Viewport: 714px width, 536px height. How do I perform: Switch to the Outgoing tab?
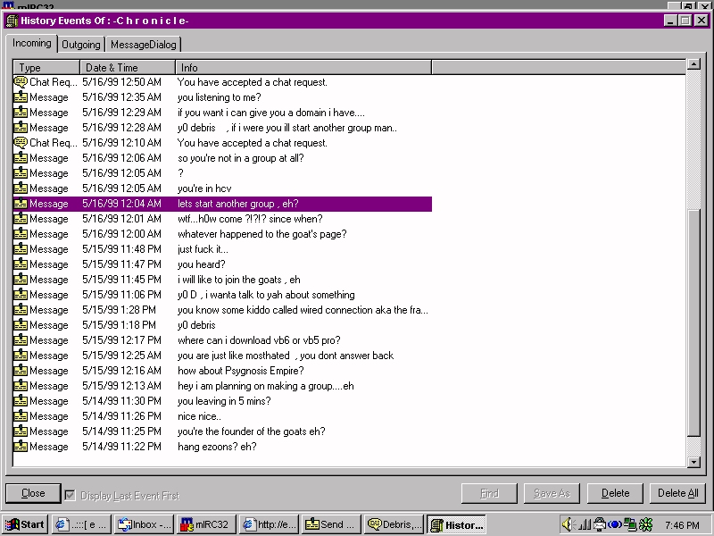tap(81, 45)
